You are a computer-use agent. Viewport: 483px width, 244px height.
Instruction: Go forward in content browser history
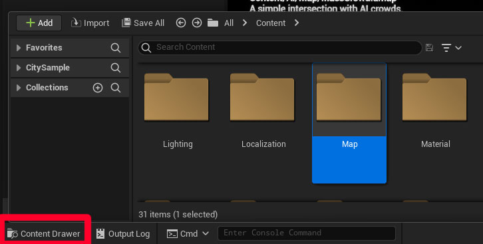pos(196,23)
